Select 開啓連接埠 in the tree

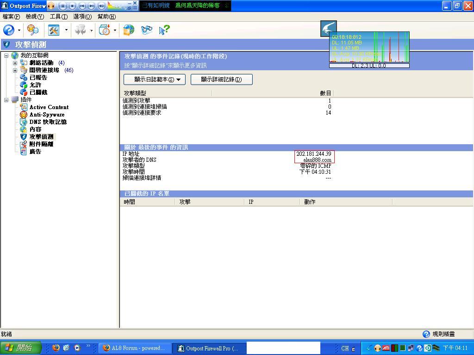click(x=44, y=70)
